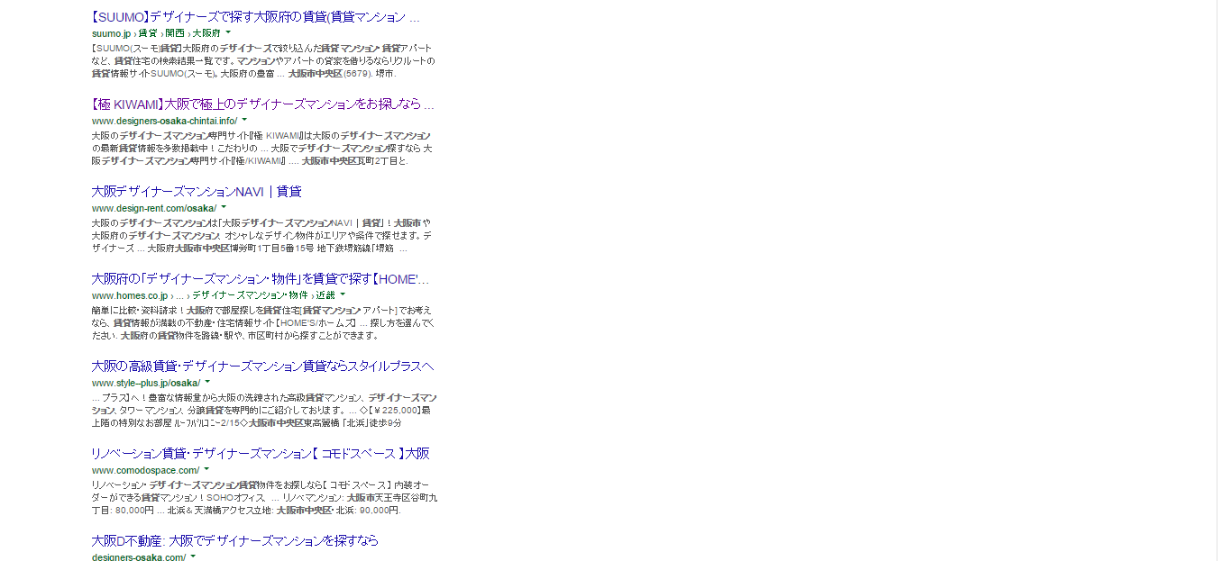Click the www.style-plus.jp/osaka/ URL text

click(x=146, y=383)
